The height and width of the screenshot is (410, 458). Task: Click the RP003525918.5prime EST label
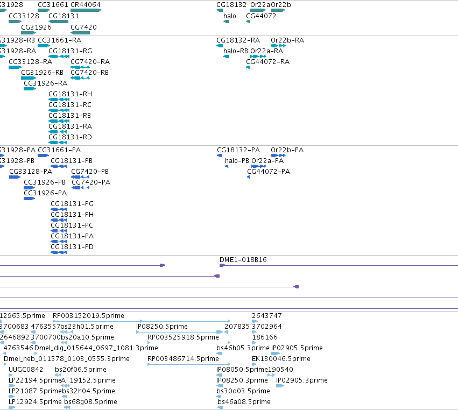(183, 337)
